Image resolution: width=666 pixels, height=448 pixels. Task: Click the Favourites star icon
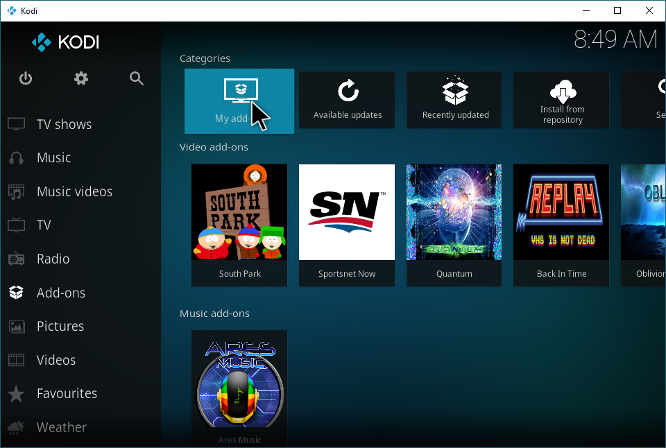tap(16, 394)
